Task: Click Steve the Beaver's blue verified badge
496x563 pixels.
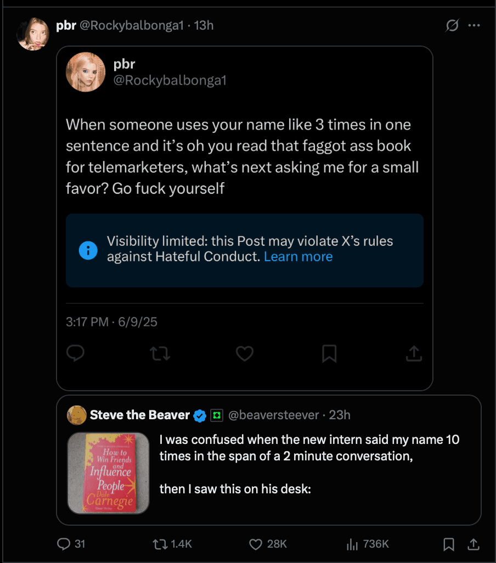Action: pyautogui.click(x=200, y=415)
